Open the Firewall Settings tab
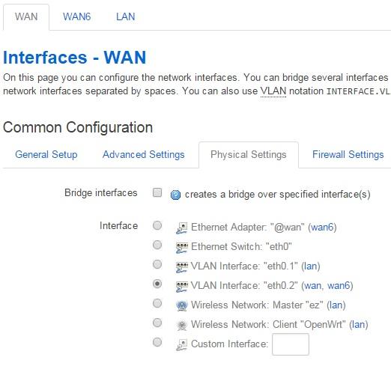 click(x=348, y=154)
